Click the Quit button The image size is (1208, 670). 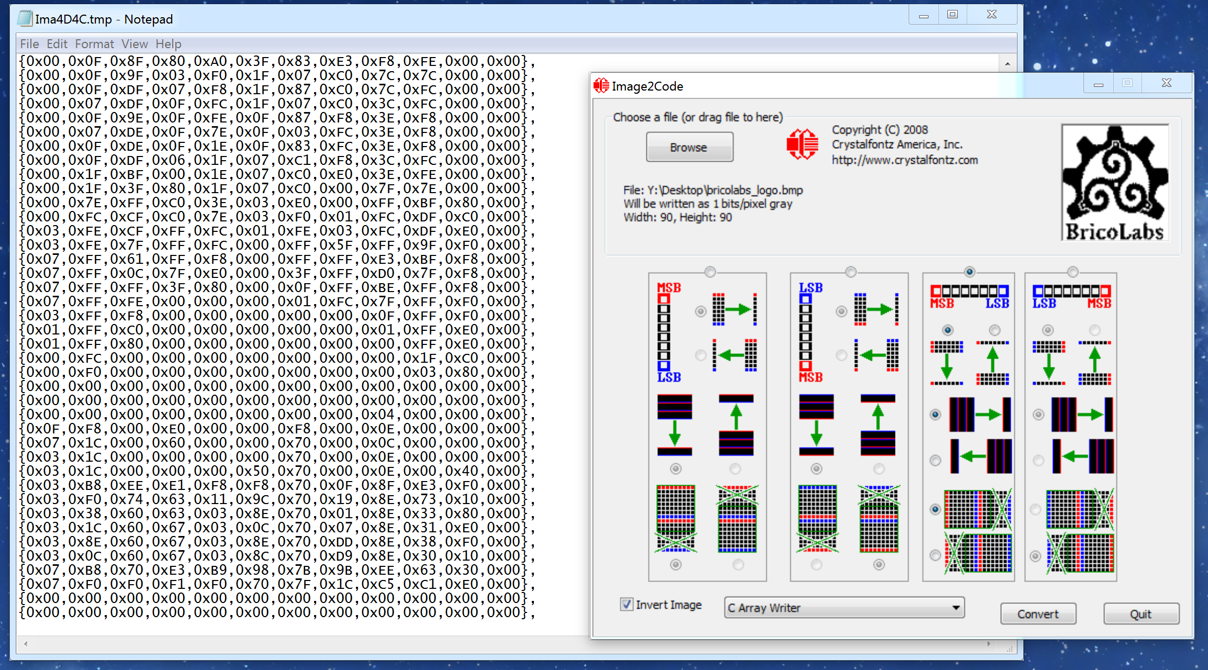[x=1140, y=614]
